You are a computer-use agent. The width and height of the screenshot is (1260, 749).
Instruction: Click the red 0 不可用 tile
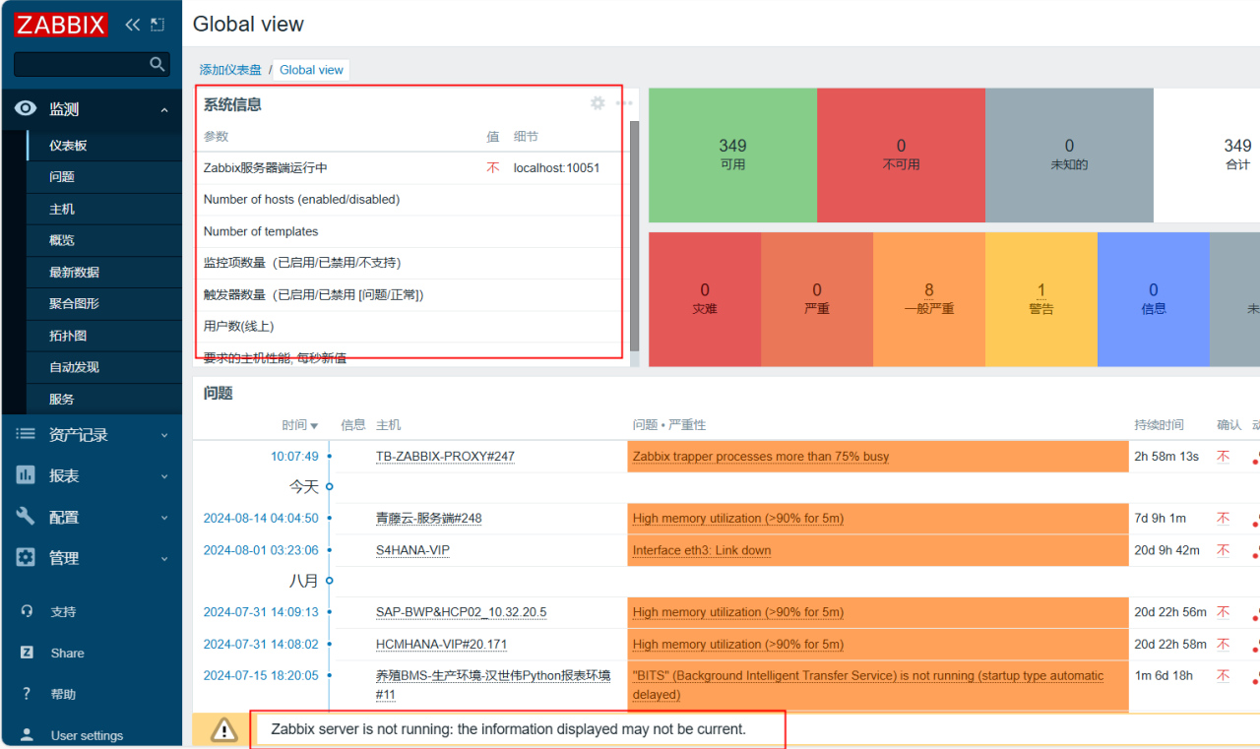coord(901,155)
